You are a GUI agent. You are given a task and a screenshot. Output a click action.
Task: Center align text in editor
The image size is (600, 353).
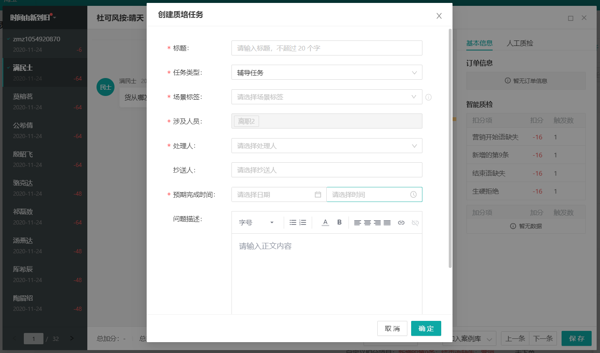pyautogui.click(x=367, y=223)
